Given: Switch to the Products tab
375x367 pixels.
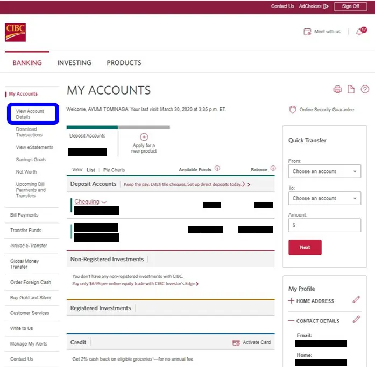Looking at the screenshot, I should click(x=124, y=63).
